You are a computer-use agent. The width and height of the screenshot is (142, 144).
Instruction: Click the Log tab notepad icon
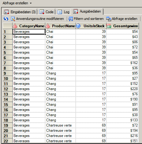pos(60,12)
